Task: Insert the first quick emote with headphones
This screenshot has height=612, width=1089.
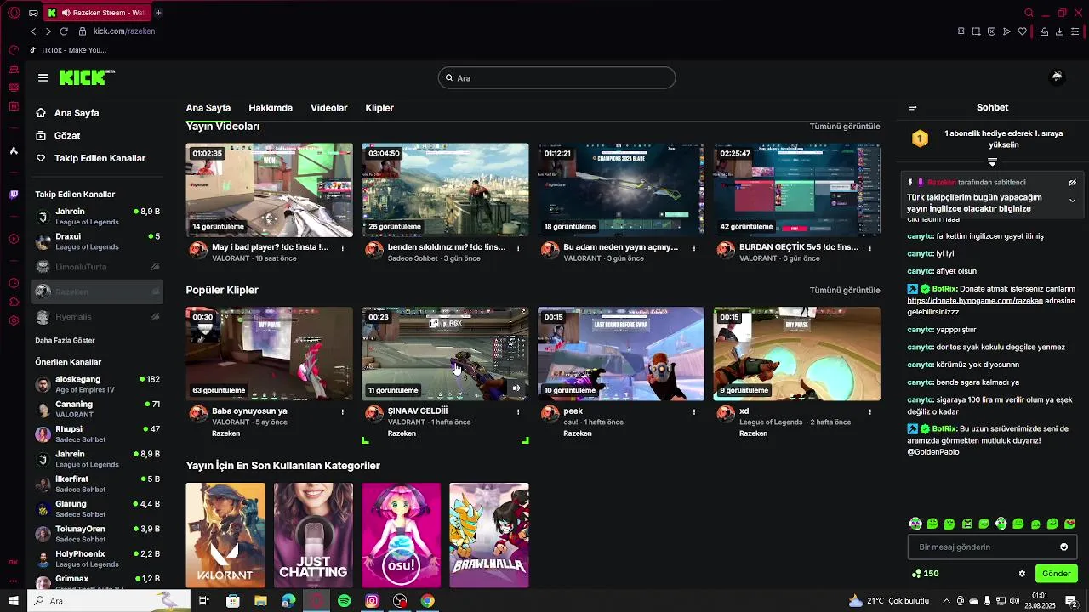Action: [x=915, y=524]
